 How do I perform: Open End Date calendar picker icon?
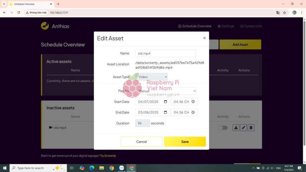(165, 113)
